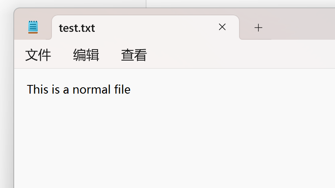Open the 文件 menu
This screenshot has height=188, width=335.
(x=38, y=55)
